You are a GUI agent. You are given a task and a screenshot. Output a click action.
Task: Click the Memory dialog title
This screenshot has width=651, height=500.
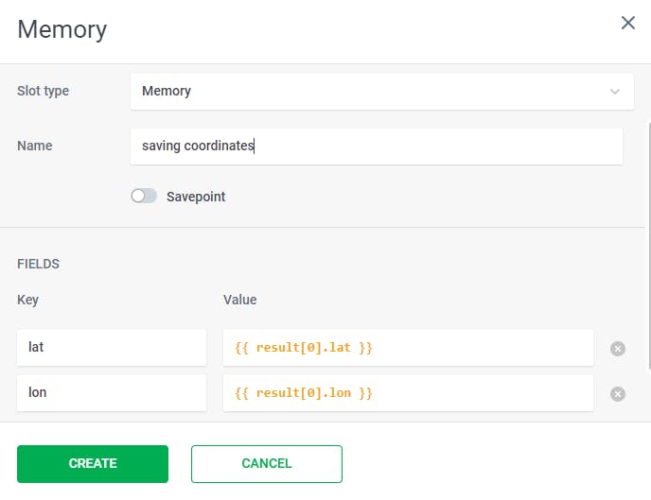pyautogui.click(x=62, y=29)
